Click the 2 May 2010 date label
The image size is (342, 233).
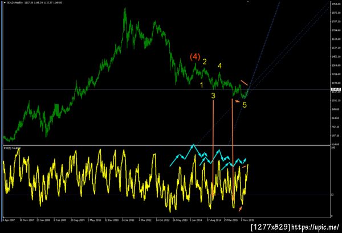click(94, 220)
